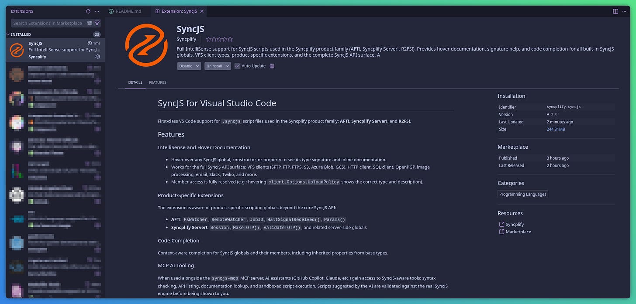Click the .syncjs inline code snippet
Image resolution: width=636 pixels, height=304 pixels.
tap(232, 121)
